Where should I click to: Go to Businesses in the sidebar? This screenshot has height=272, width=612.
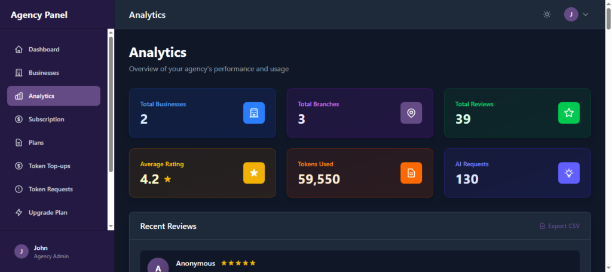44,73
